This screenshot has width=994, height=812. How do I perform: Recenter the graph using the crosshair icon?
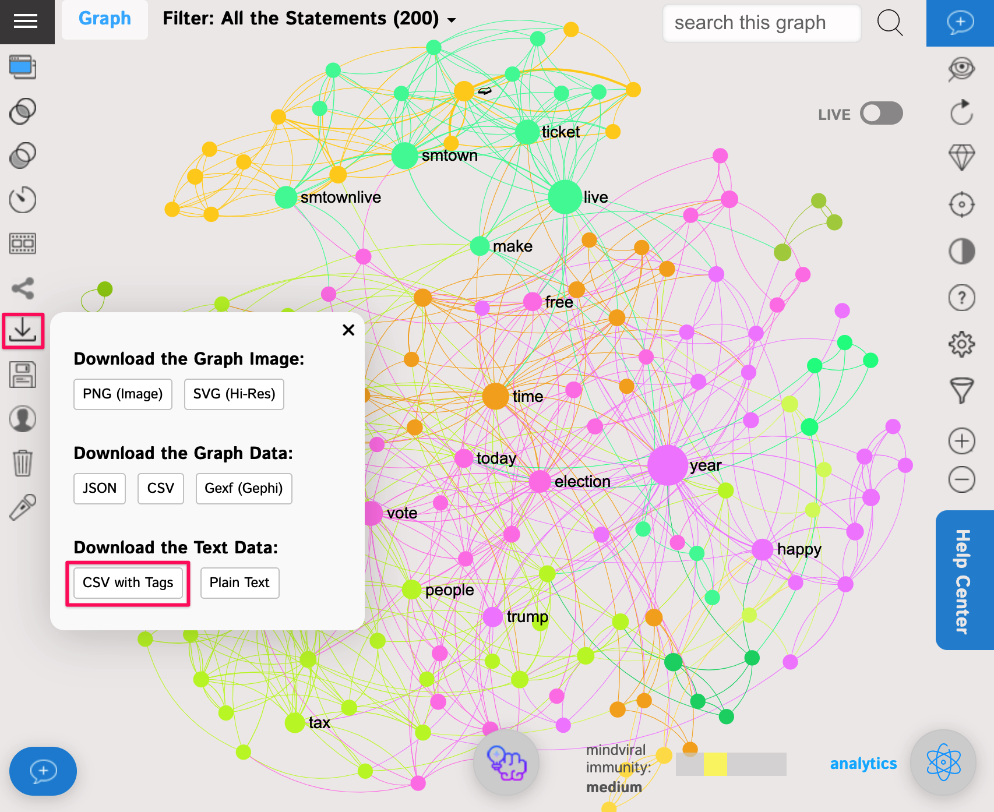(961, 204)
